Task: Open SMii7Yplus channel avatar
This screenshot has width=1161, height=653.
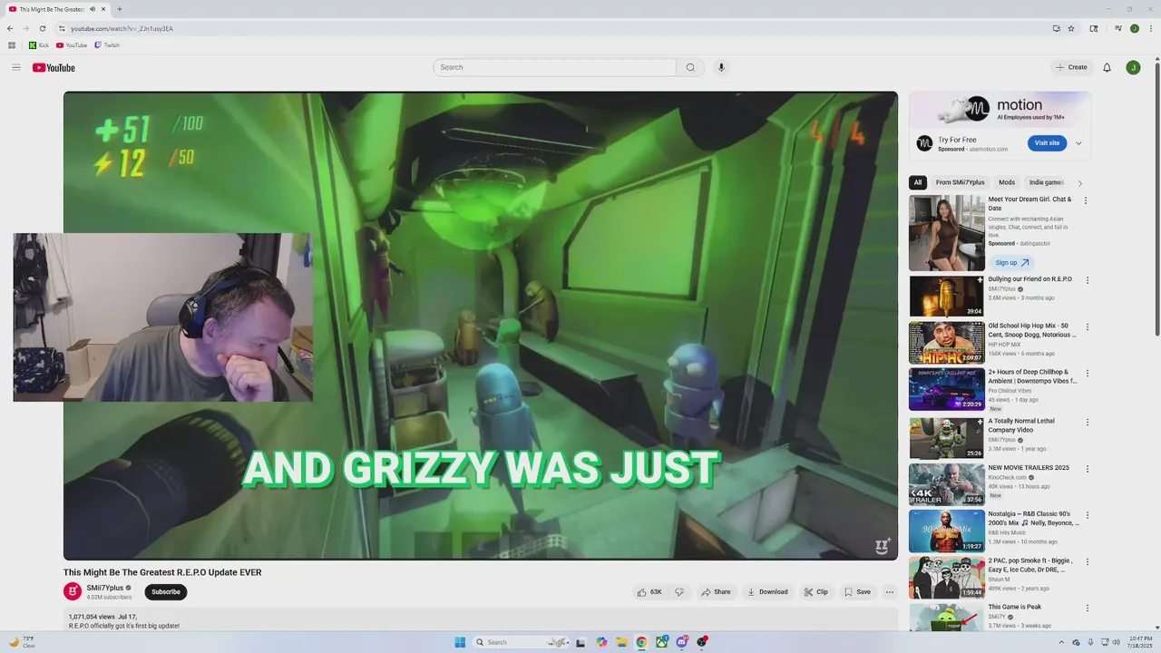Action: 73,591
